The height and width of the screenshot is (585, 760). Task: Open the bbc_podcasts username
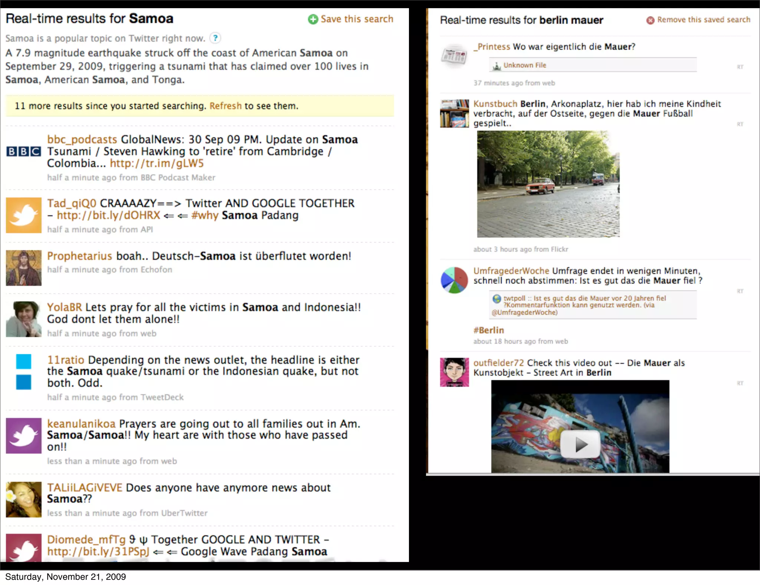(82, 140)
